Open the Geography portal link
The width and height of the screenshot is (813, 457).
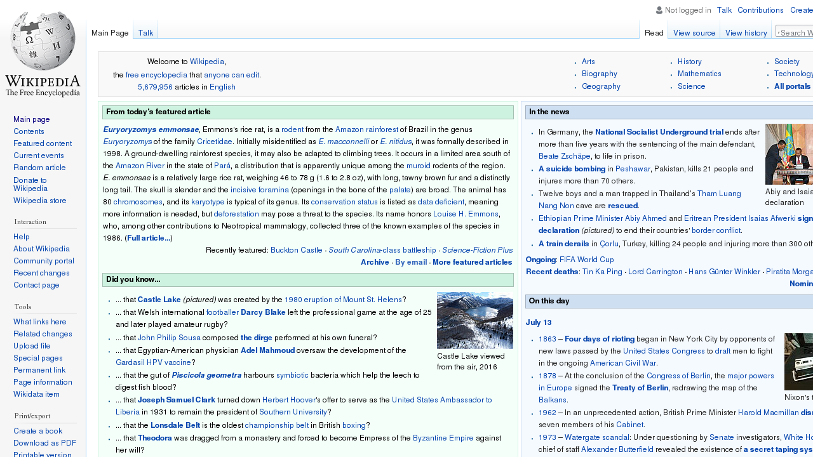tap(601, 86)
